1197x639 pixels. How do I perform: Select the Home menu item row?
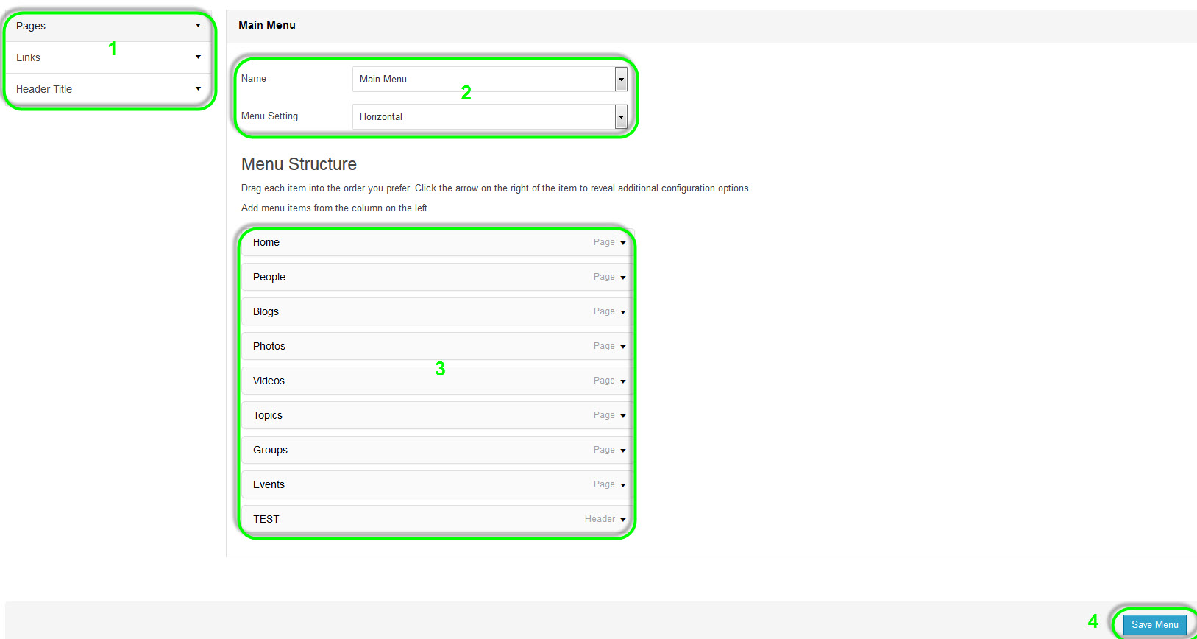[x=412, y=243]
